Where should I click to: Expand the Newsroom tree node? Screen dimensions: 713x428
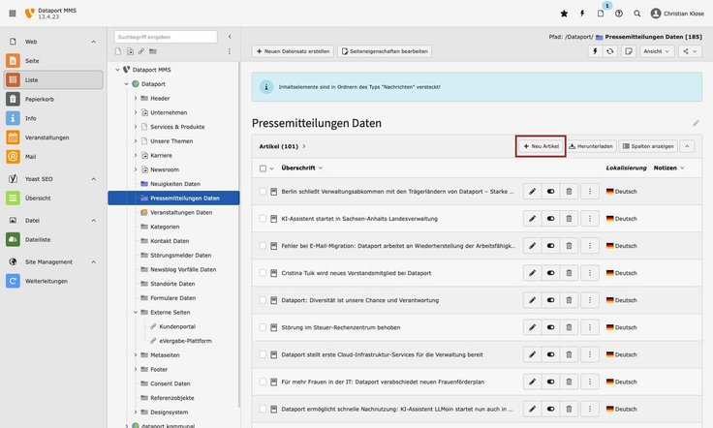pos(136,169)
